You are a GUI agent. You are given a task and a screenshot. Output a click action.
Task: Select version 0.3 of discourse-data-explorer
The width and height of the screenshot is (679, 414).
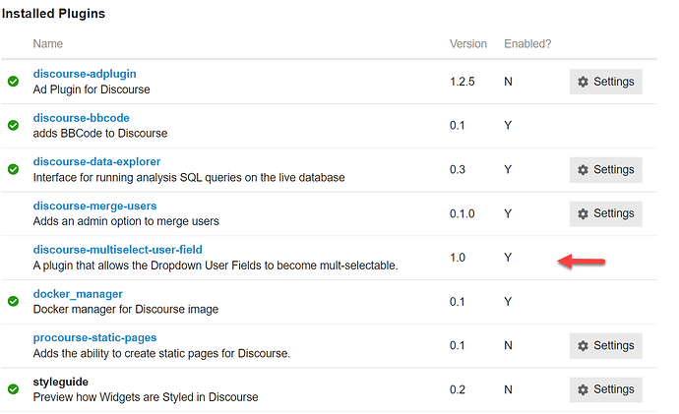[457, 169]
